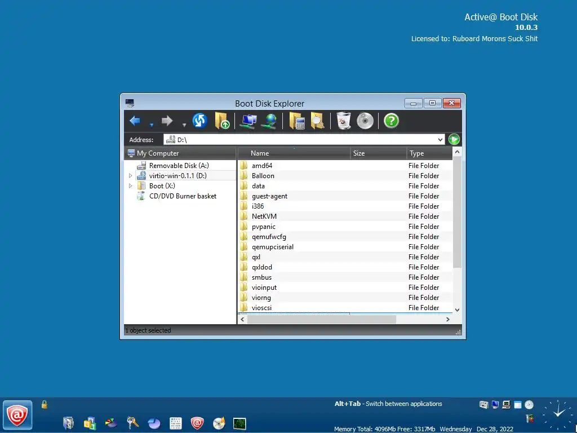Launch the disc burner taskbar icon
Screen dimensions: 577x433
tap(219, 423)
